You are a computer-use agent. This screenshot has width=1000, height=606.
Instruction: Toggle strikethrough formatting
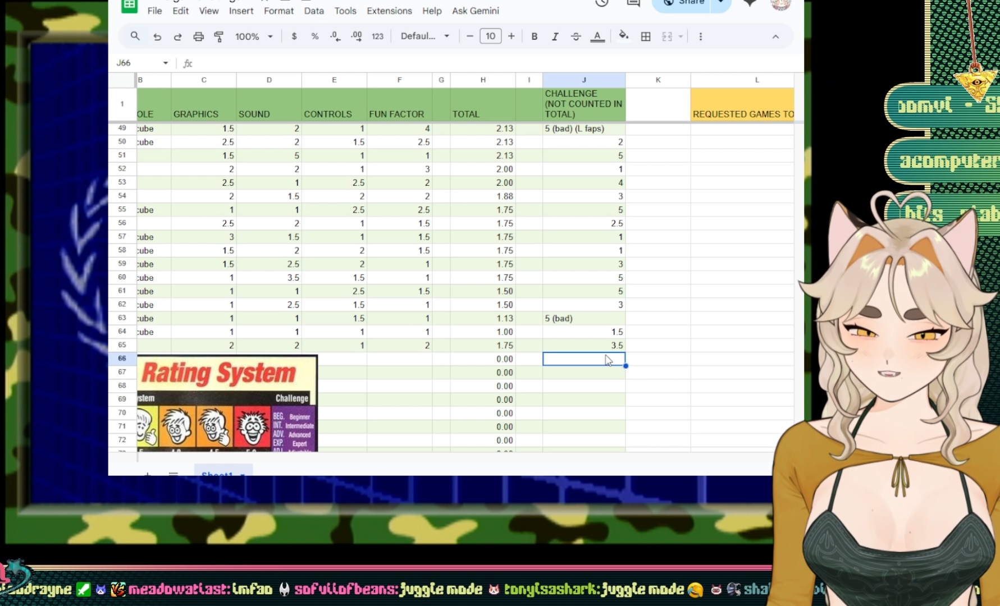[x=576, y=36]
